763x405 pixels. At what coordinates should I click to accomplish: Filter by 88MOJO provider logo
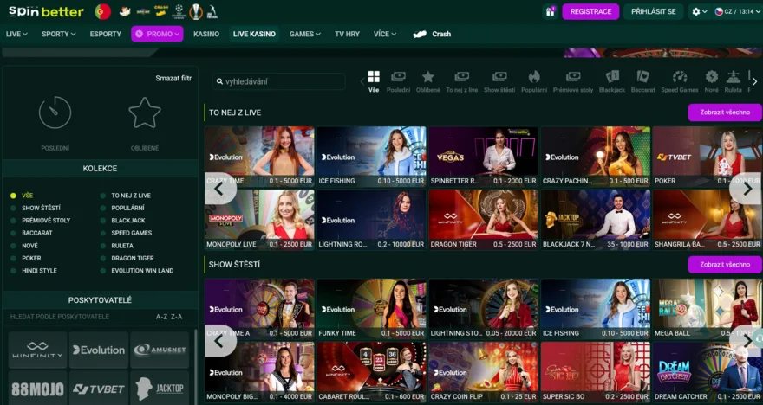[37, 389]
